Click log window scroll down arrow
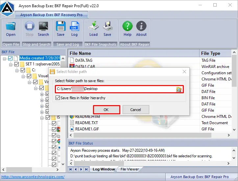 click(x=234, y=158)
